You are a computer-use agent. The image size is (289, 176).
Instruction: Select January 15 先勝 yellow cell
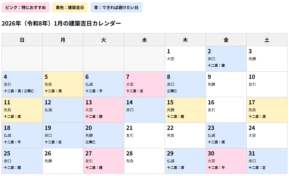pos(185,110)
